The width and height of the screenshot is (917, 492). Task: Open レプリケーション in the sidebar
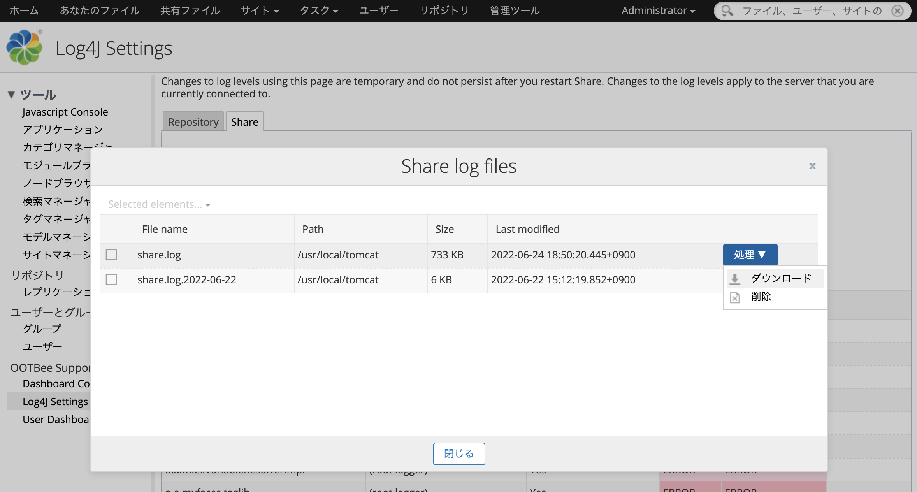(x=56, y=292)
